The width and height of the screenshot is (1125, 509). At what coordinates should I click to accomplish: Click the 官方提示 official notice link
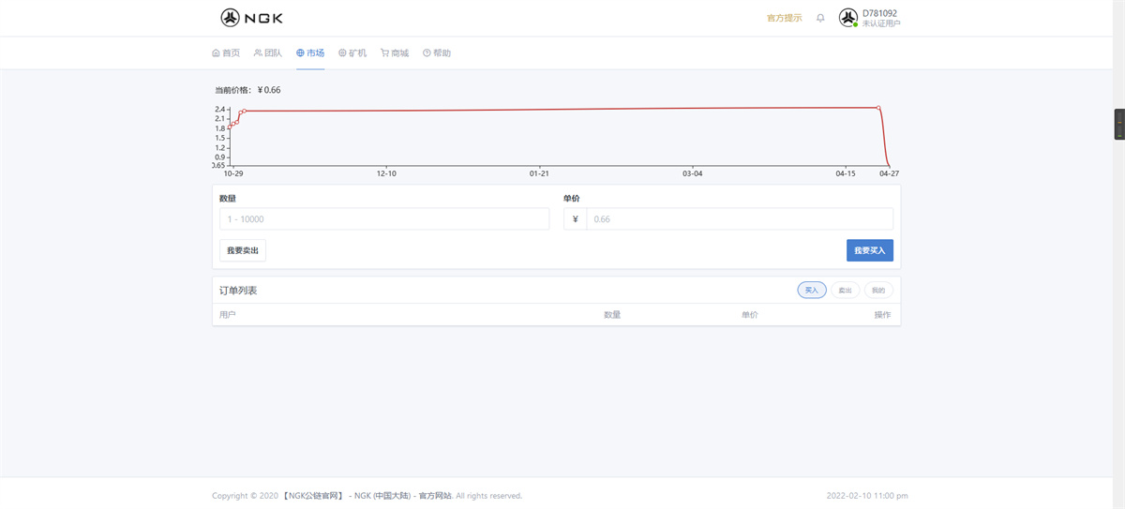pyautogui.click(x=784, y=18)
